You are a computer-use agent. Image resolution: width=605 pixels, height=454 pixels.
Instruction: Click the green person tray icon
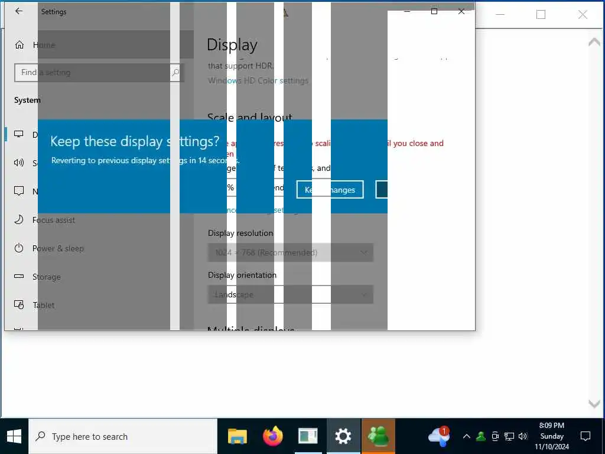coord(481,437)
